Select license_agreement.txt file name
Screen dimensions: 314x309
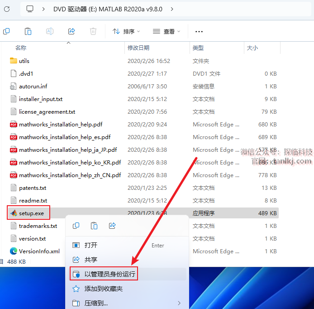point(47,112)
